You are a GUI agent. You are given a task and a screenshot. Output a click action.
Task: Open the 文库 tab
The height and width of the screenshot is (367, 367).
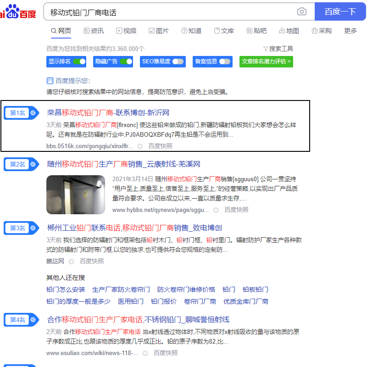(224, 31)
